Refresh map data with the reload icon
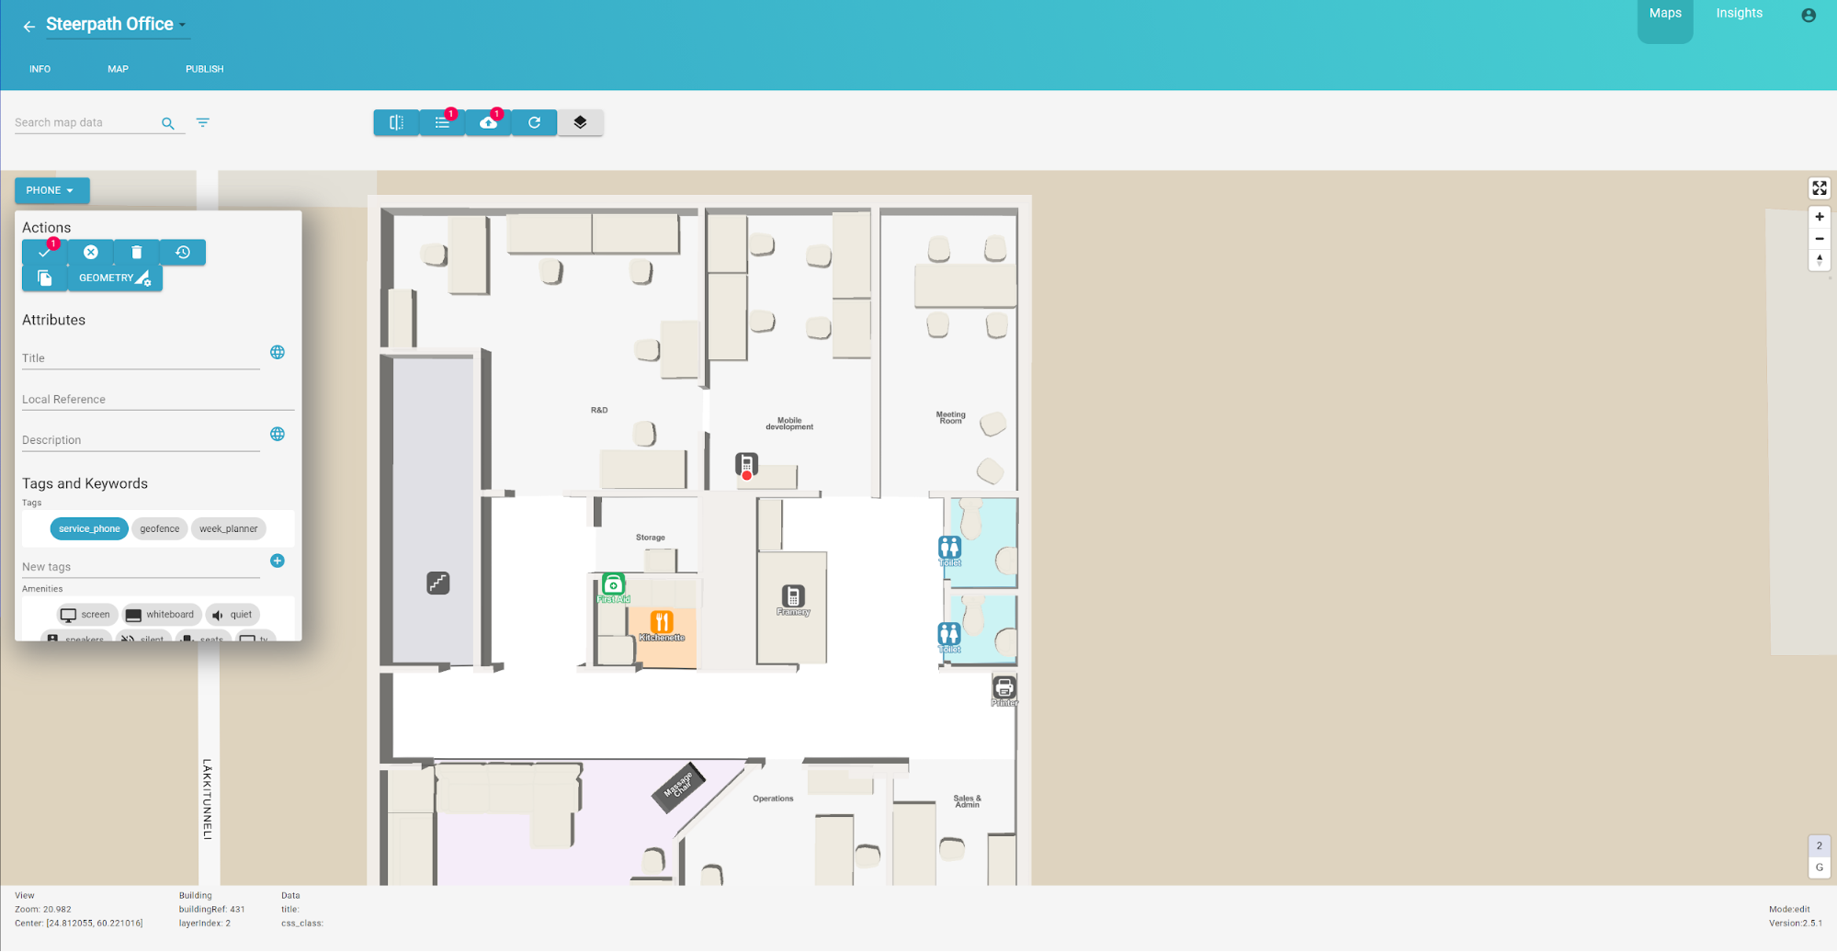The width and height of the screenshot is (1837, 952). [534, 122]
